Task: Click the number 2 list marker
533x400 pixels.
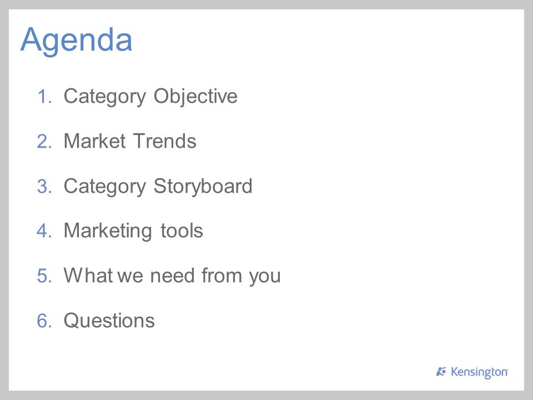Action: point(44,141)
